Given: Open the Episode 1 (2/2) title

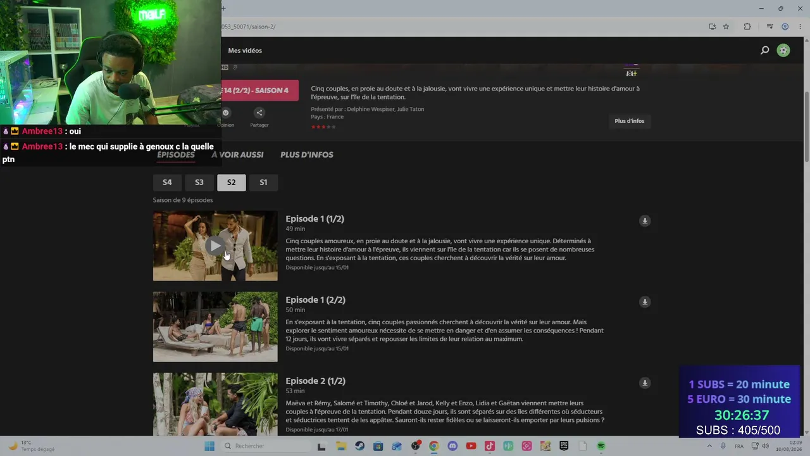Looking at the screenshot, I should coord(315,300).
